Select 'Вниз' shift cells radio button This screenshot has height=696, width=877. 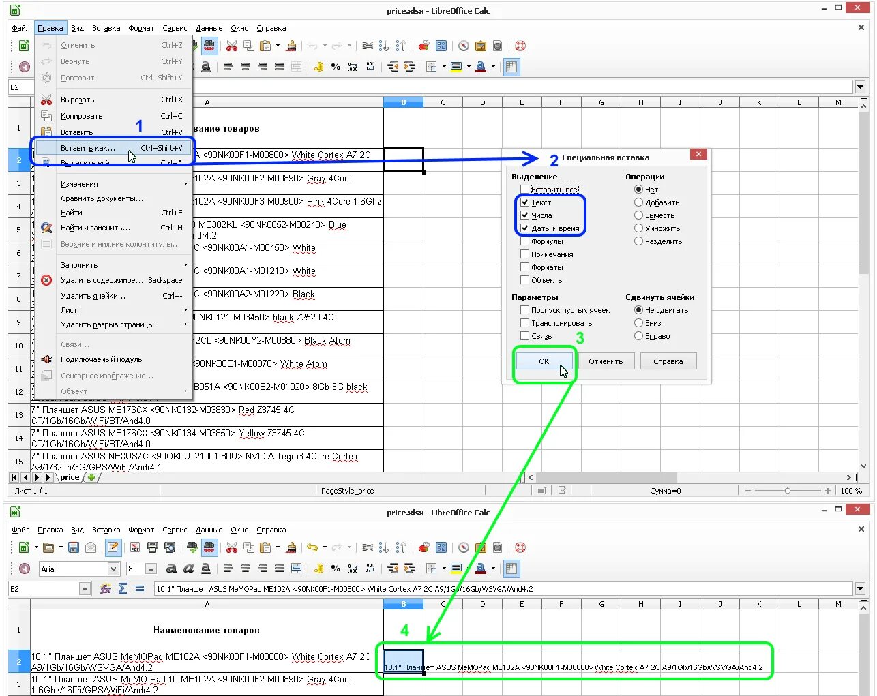(638, 323)
